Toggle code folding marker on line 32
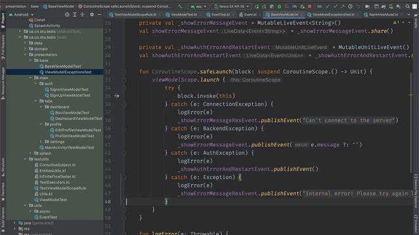Image resolution: width=419 pixels, height=235 pixels. 124,71
